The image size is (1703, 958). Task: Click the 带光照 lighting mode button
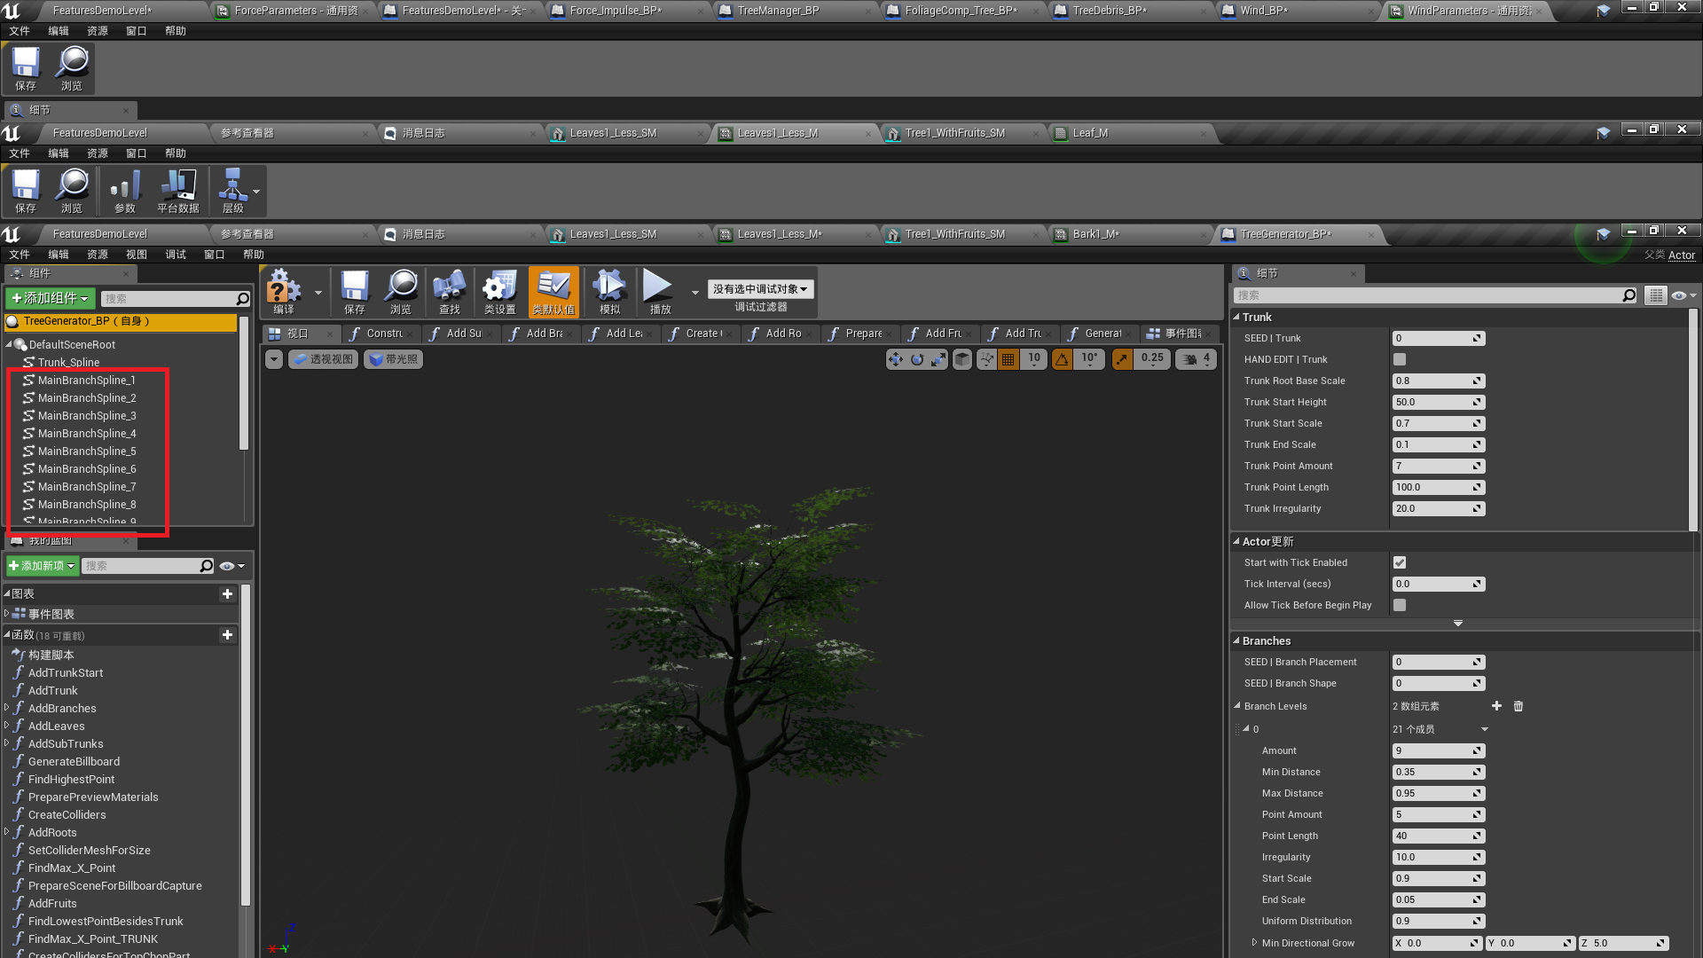pyautogui.click(x=393, y=359)
